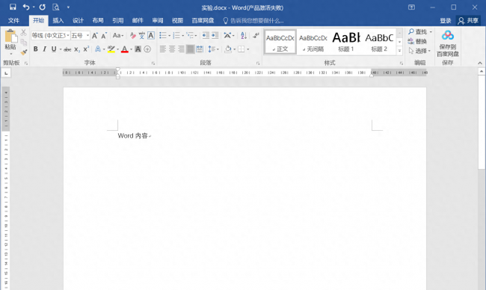This screenshot has height=290, width=486.
Task: Click the Text Effects glowing A icon
Action: point(98,49)
